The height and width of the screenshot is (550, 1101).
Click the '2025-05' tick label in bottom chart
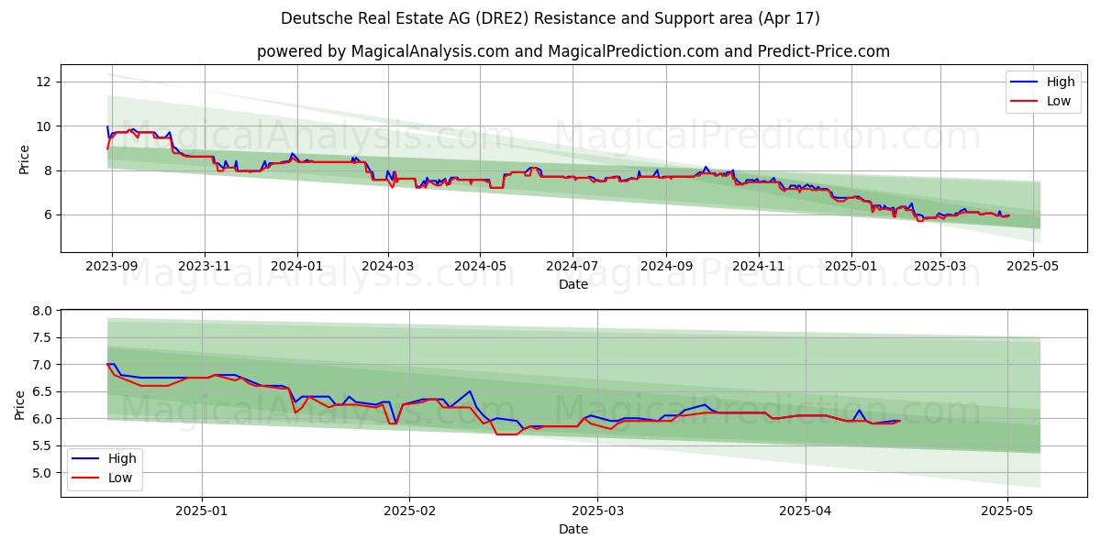[x=1006, y=511]
